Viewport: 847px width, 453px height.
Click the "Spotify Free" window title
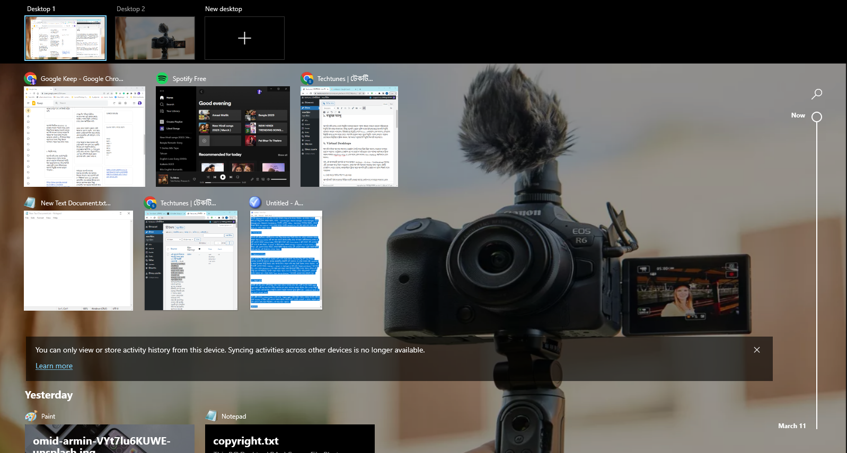[x=189, y=79]
